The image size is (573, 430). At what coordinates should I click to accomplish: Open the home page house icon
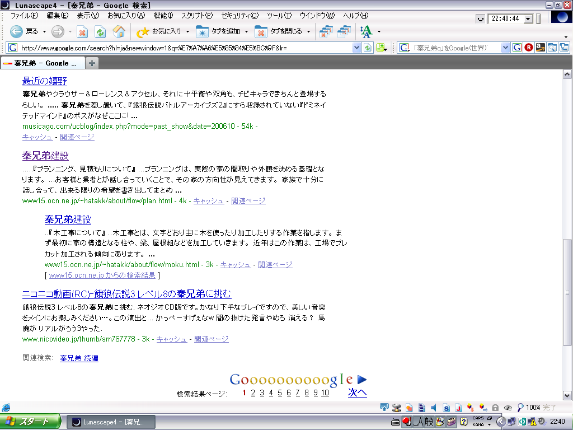(x=119, y=32)
